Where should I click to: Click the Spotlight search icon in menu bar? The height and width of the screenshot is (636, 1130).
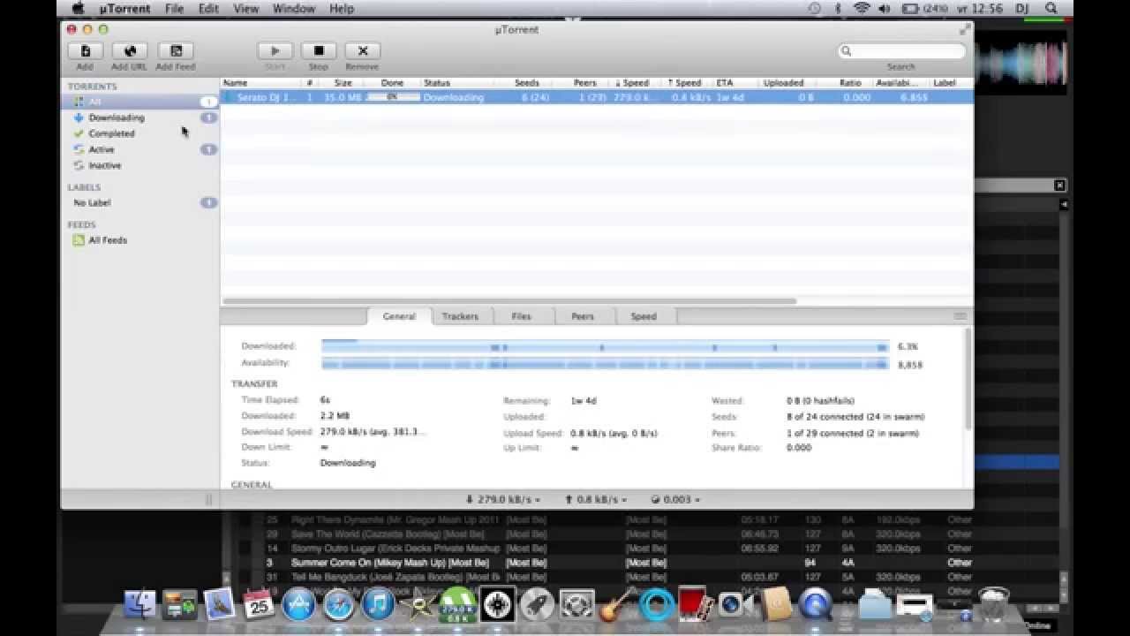click(1051, 9)
